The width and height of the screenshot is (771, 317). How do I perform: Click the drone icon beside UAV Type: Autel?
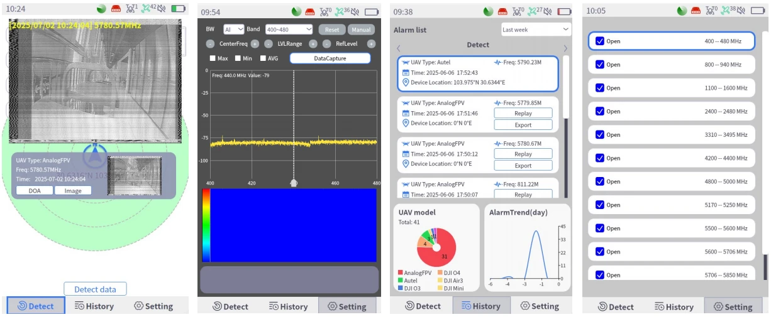point(406,63)
